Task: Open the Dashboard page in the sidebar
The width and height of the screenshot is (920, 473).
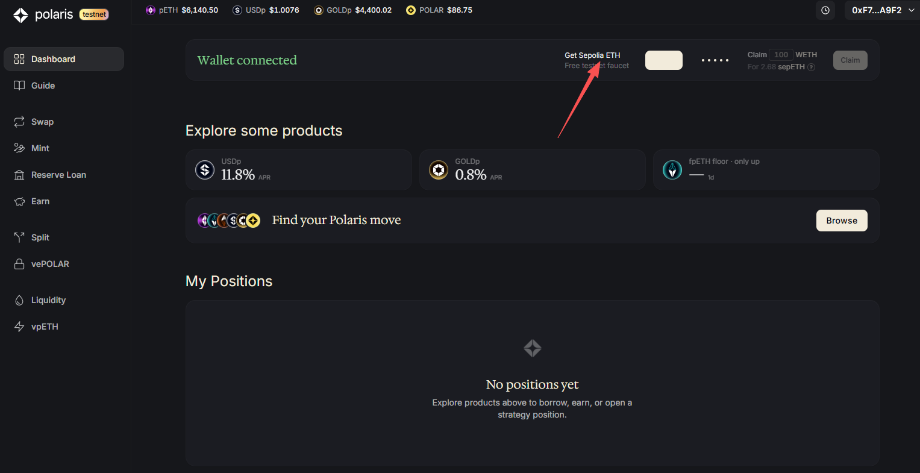Action: (x=64, y=59)
